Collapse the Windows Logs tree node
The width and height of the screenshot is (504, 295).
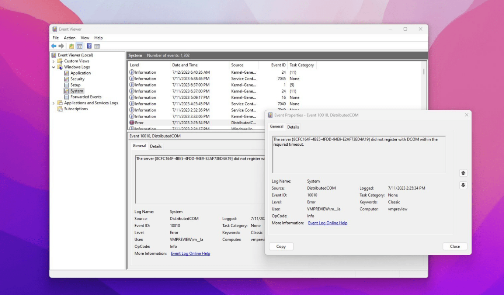pos(54,67)
